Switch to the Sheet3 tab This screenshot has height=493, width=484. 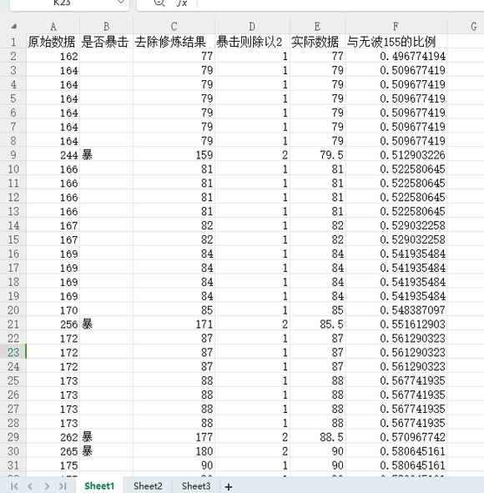pyautogui.click(x=196, y=486)
